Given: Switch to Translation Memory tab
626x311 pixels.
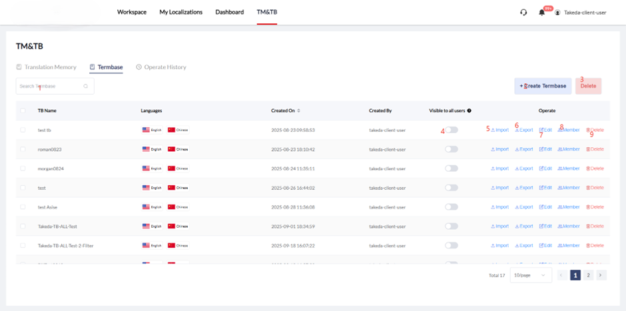Looking at the screenshot, I should tap(46, 67).
